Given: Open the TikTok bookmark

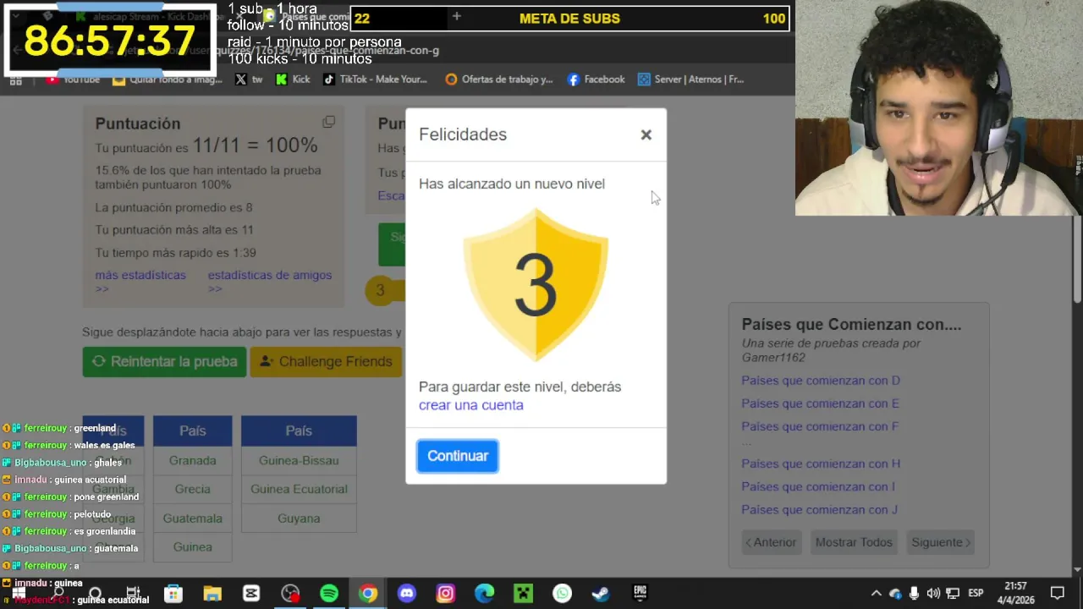Looking at the screenshot, I should click(374, 80).
